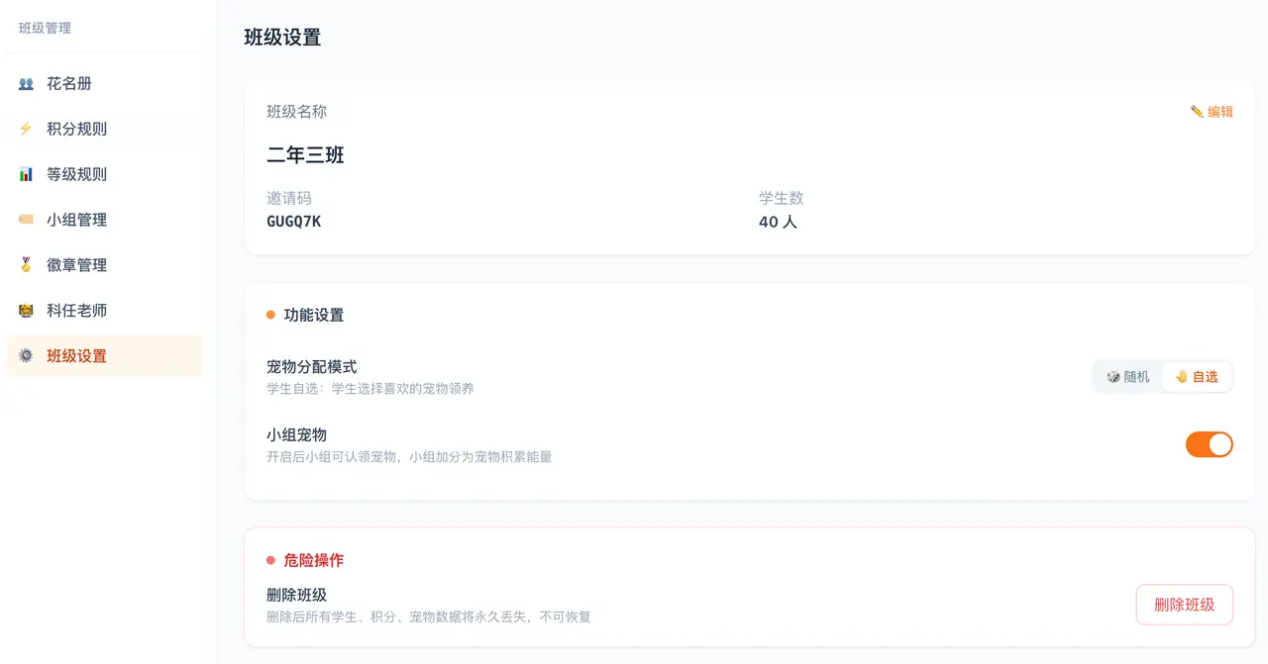Click the gear icon for 班级设置

[x=26, y=356]
